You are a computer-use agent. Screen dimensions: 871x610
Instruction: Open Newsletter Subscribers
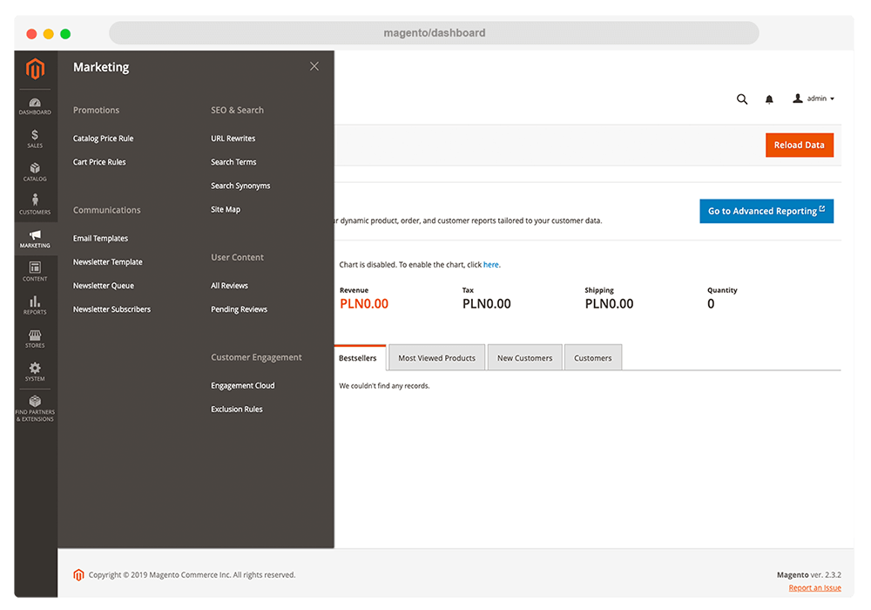coord(111,309)
